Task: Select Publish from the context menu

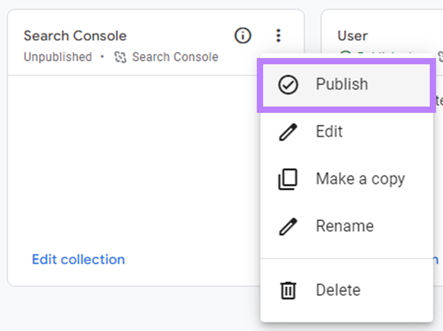Action: [346, 84]
